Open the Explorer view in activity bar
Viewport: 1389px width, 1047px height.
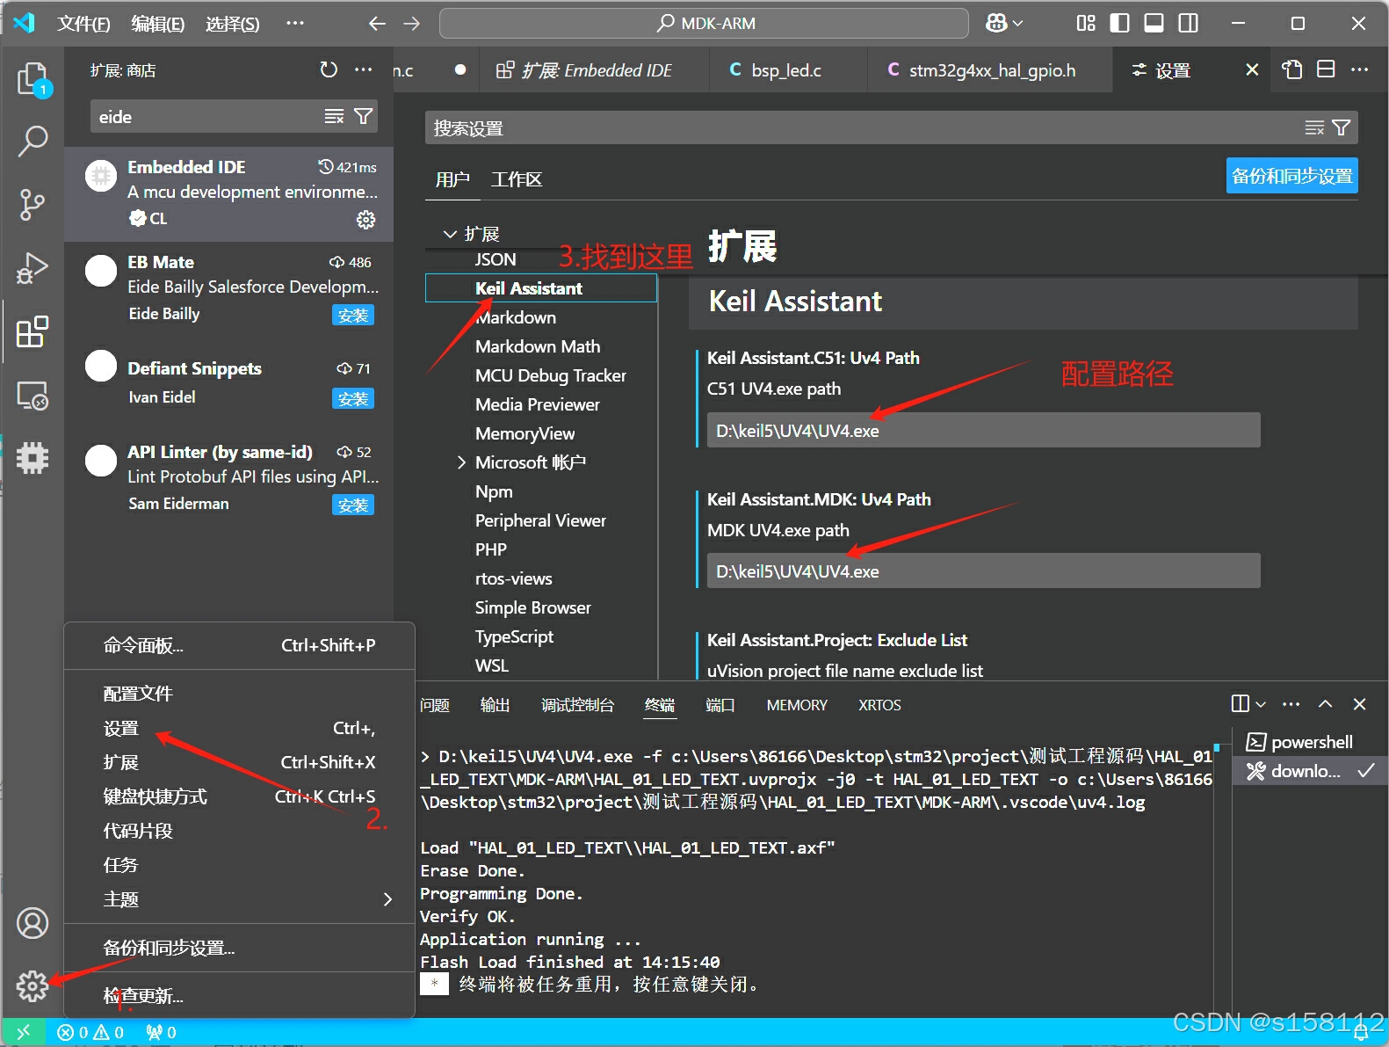coord(33,79)
